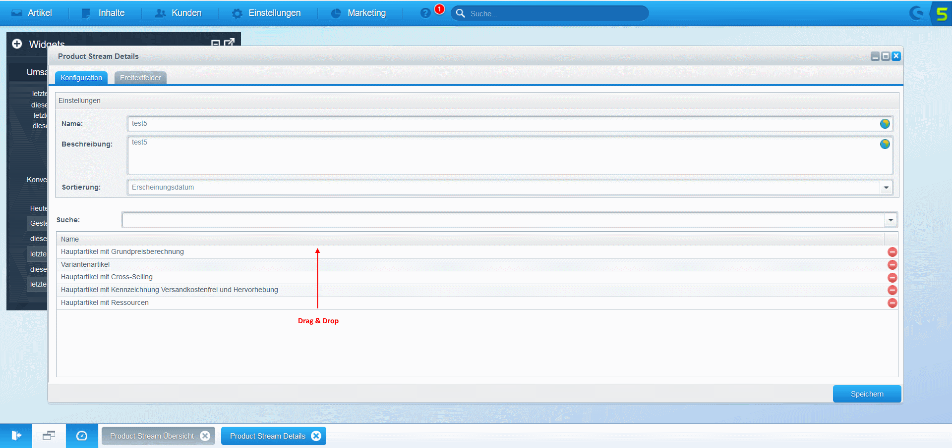This screenshot has width=952, height=448.
Task: Open help question mark icon
Action: point(425,13)
